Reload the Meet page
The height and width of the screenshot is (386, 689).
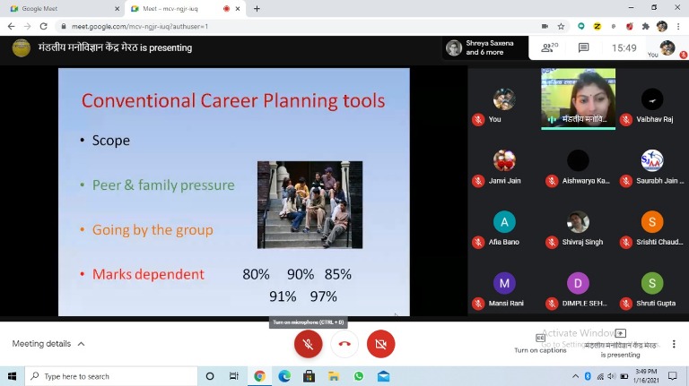click(43, 27)
